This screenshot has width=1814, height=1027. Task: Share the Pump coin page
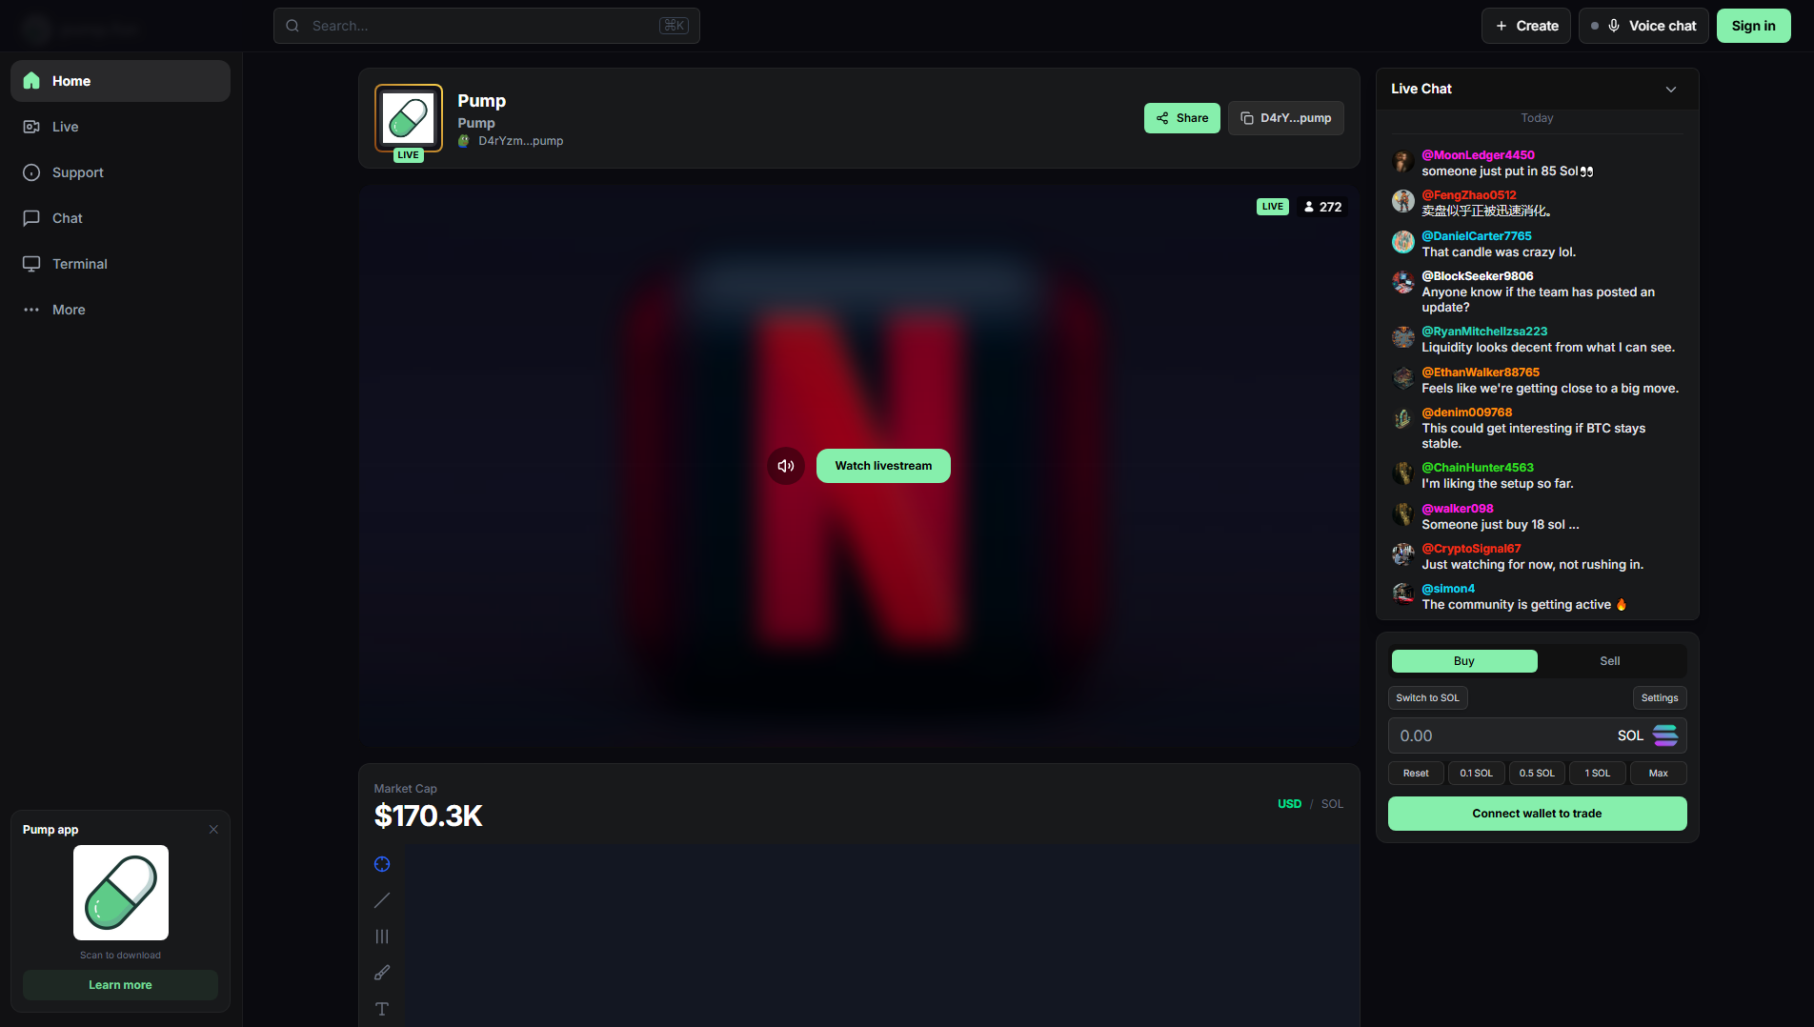(1181, 118)
